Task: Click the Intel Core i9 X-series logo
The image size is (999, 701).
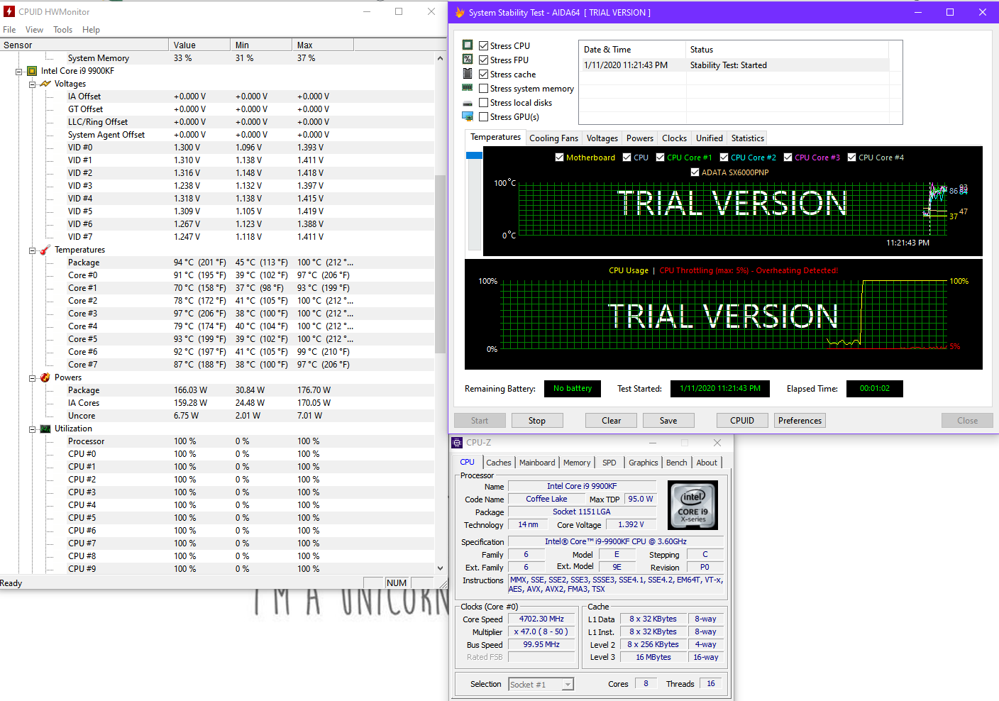Action: pos(693,505)
